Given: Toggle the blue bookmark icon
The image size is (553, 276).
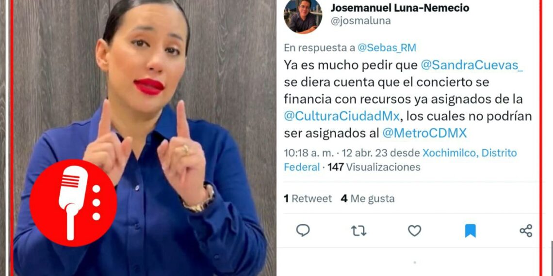Looking at the screenshot, I should [470, 231].
